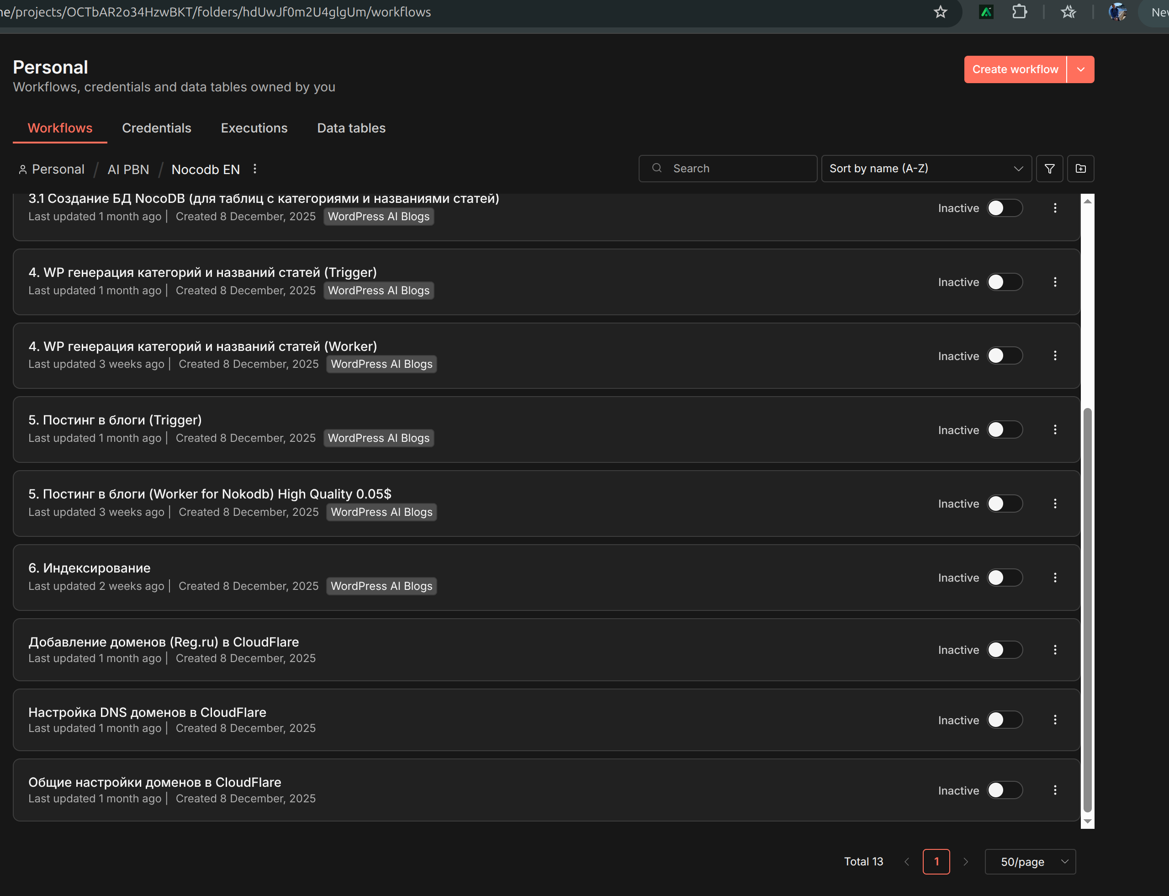Open three-dot menu for Настройка DNS доменов workflow
Viewport: 1169px width, 896px height.
pos(1055,720)
